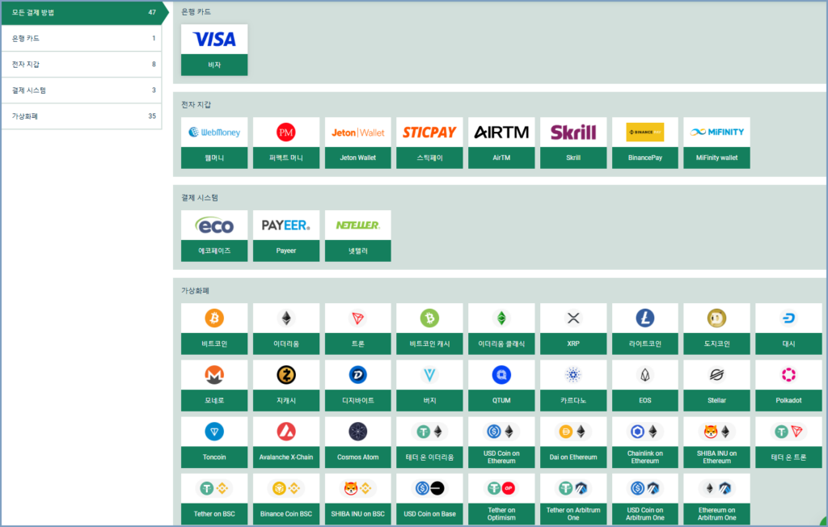Select USD Coin on Arbitrum One
Screen dimensions: 828x527
[644, 499]
